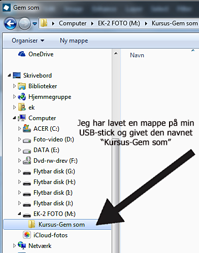
Task: Click the DATA (E:) hard drive icon
Action: click(x=27, y=151)
